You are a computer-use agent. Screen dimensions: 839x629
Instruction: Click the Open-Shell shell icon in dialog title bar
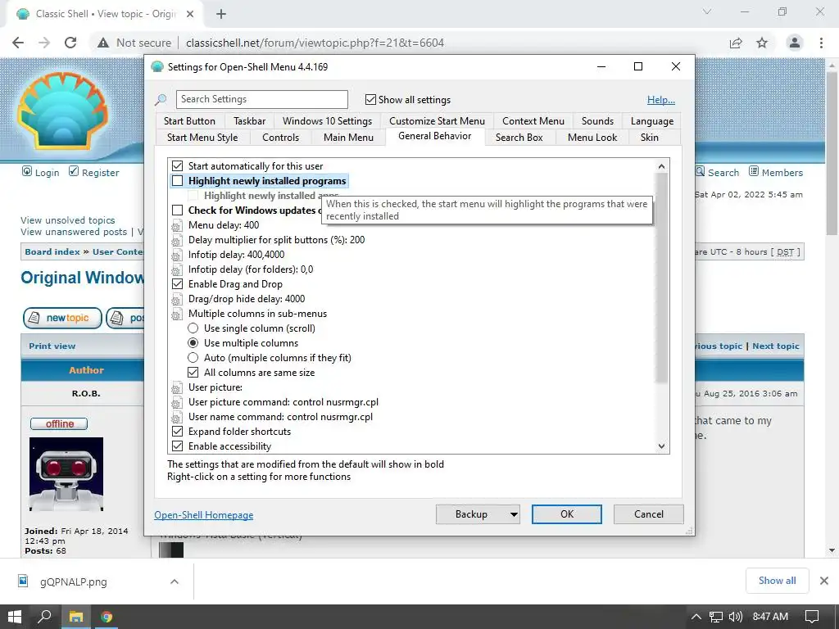coord(156,67)
